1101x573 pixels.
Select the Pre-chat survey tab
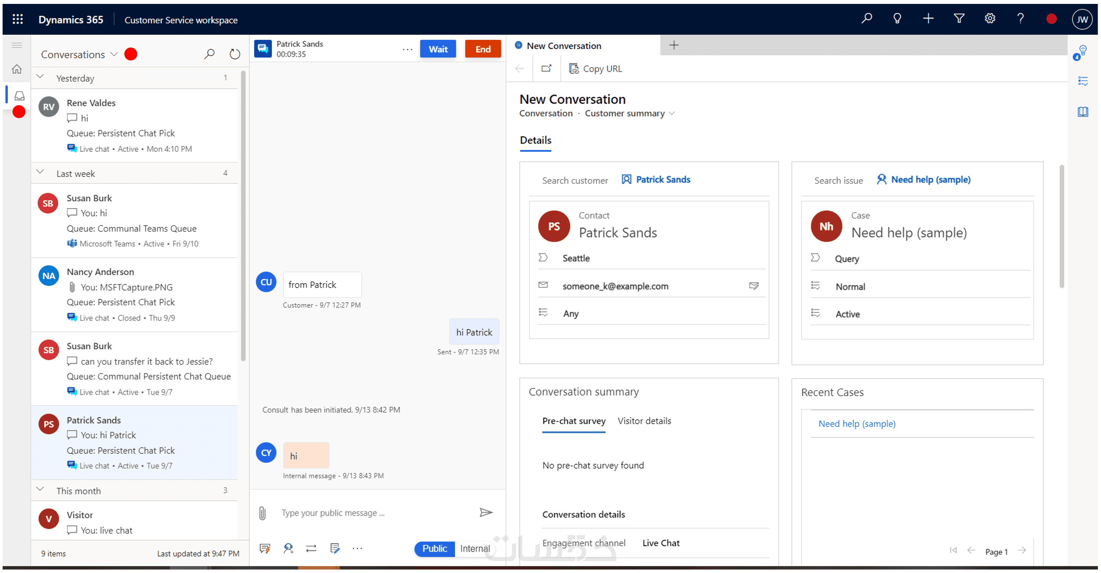tap(574, 421)
